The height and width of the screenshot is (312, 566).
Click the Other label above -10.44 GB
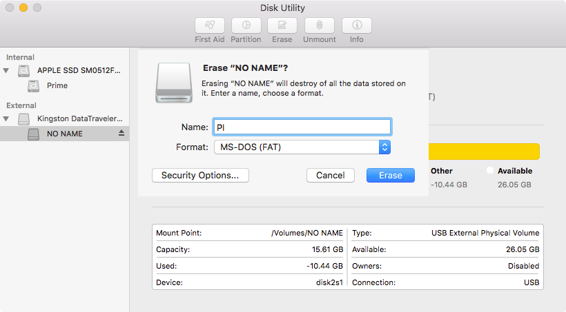[442, 171]
